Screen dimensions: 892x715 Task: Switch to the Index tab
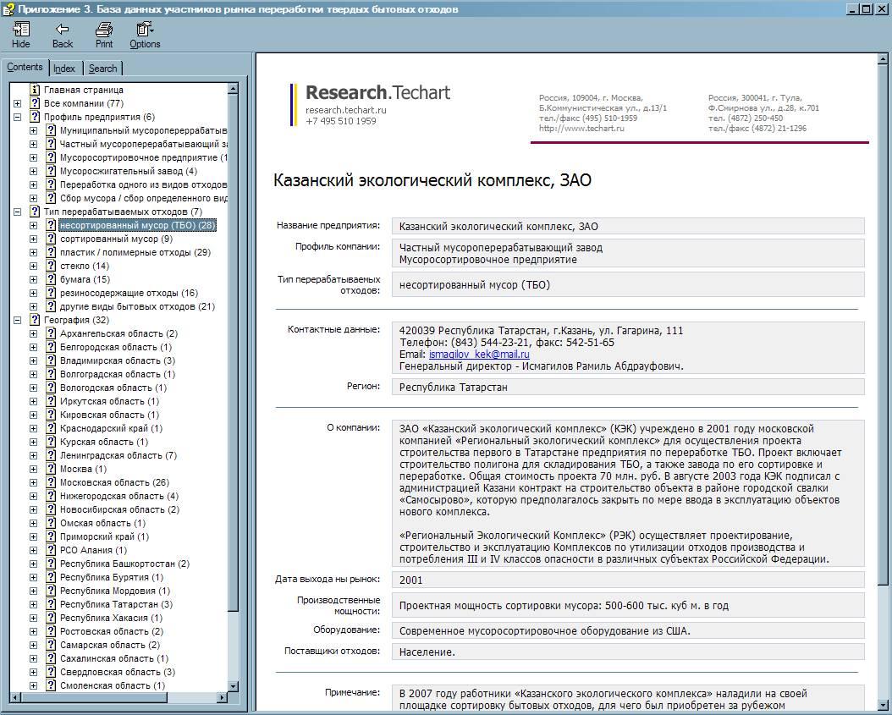tap(64, 69)
